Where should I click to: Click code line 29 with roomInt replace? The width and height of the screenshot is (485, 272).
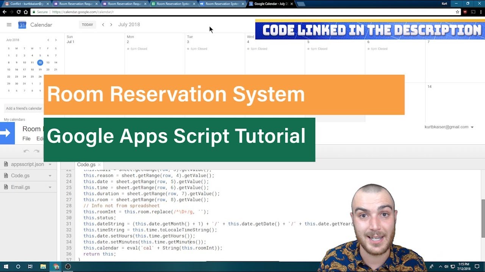point(146,212)
